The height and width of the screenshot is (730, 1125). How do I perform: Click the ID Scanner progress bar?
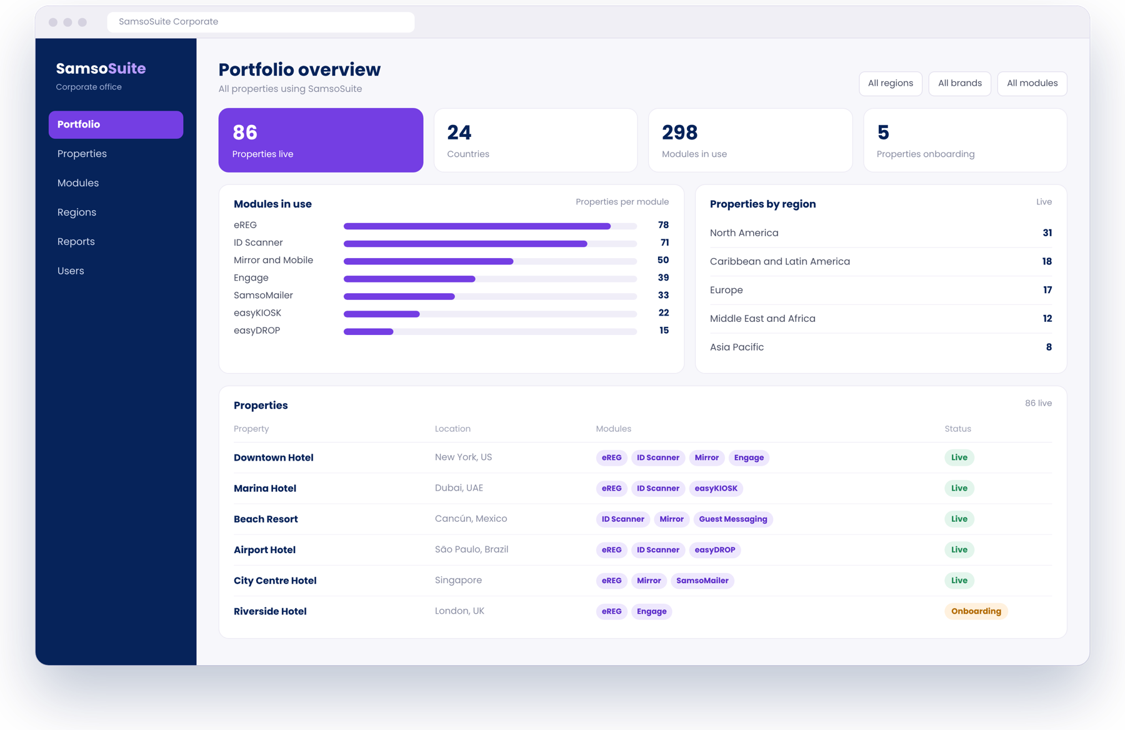490,243
